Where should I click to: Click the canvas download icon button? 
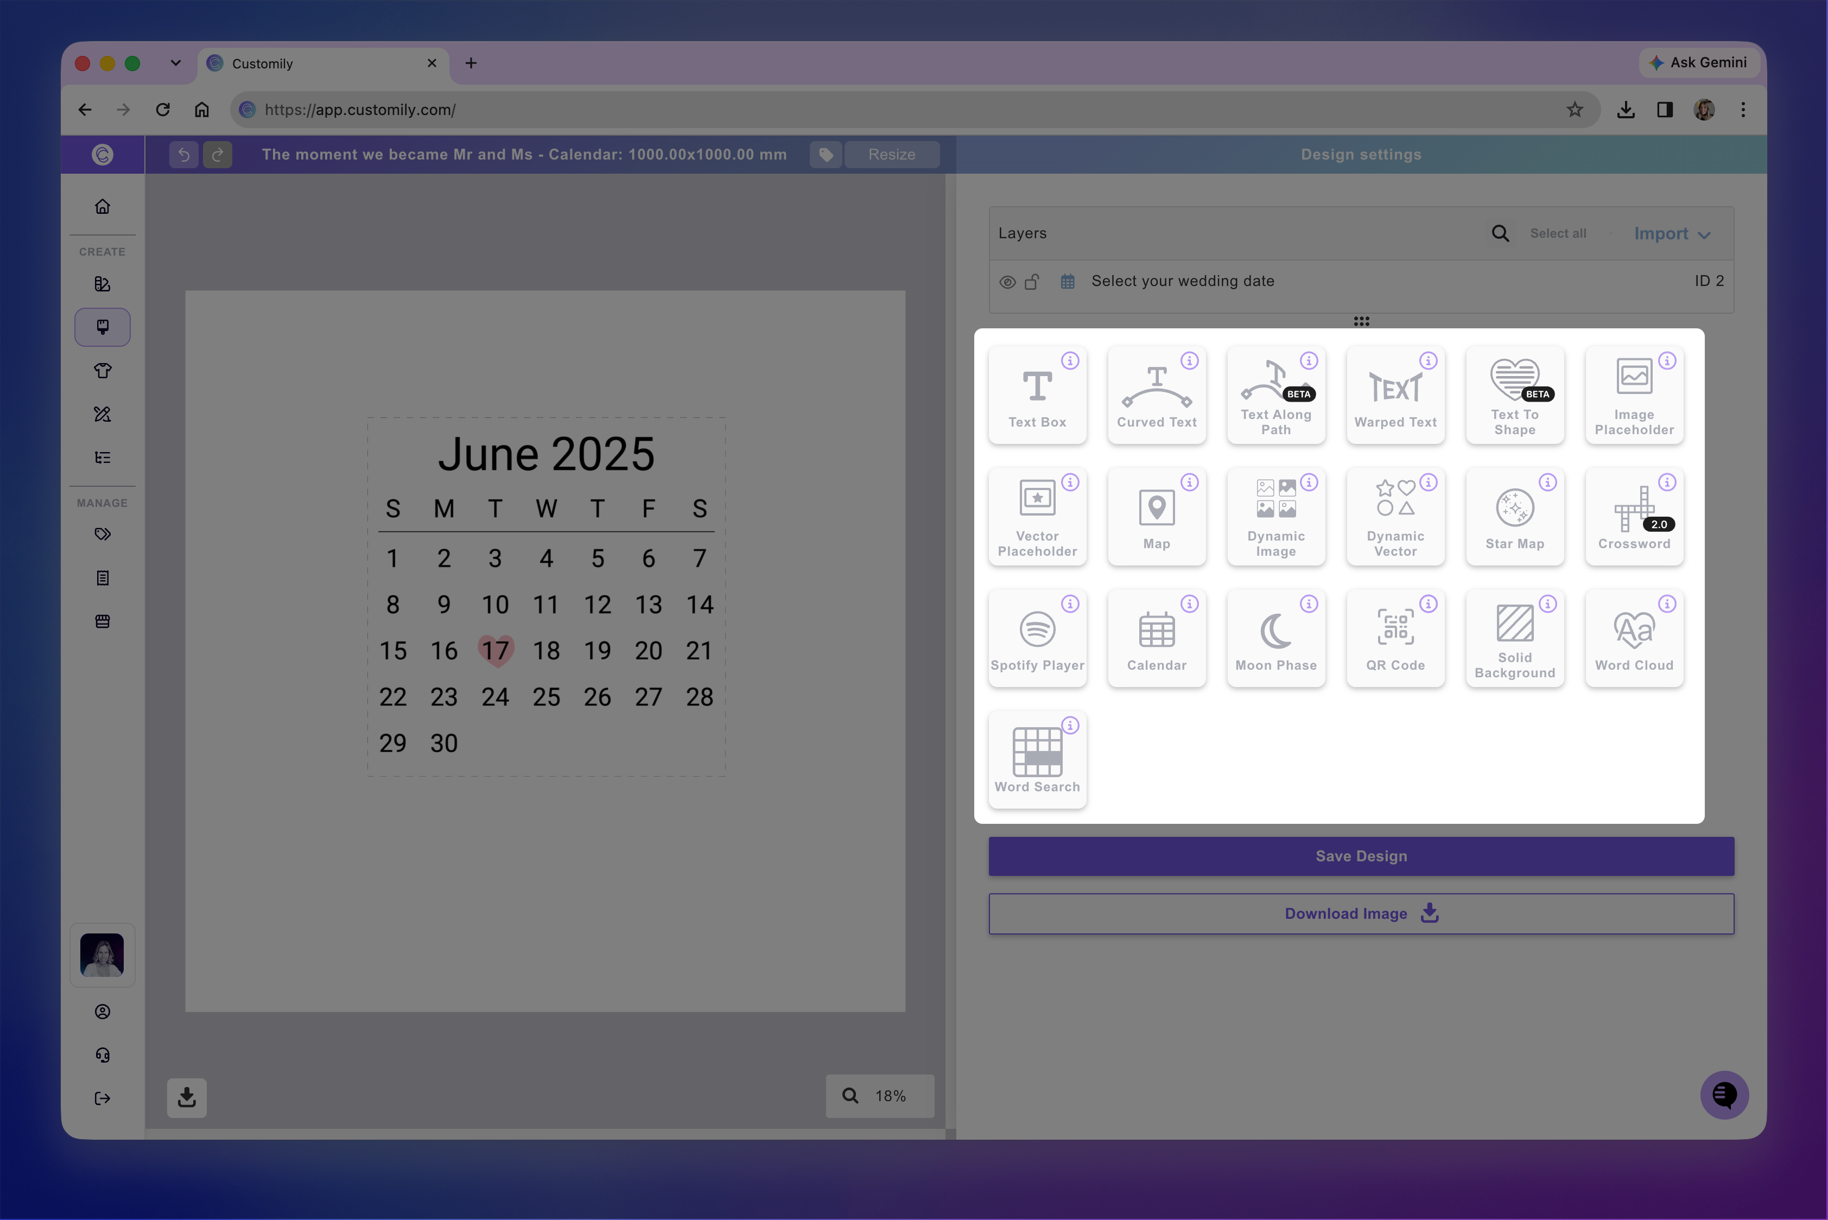click(187, 1097)
